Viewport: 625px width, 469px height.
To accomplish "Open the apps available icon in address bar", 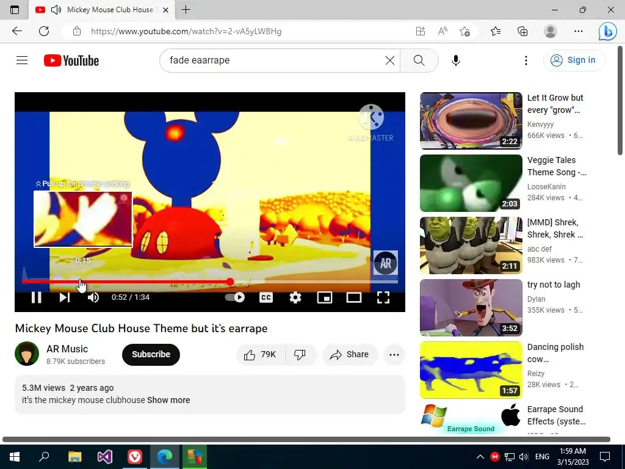I will 420,31.
